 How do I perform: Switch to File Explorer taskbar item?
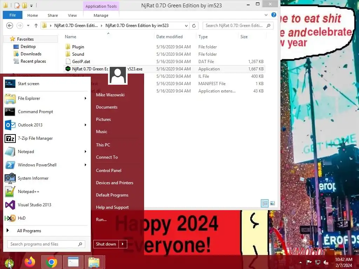point(94,262)
